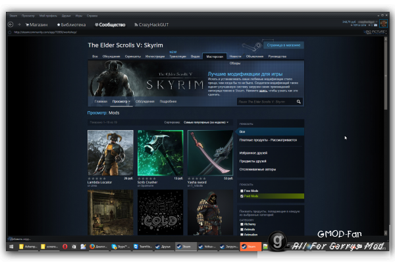395x263 pixels.
Task: Open the Магазин (Store) section
Action: [x=36, y=25]
